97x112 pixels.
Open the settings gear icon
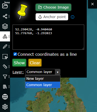click(5, 107)
